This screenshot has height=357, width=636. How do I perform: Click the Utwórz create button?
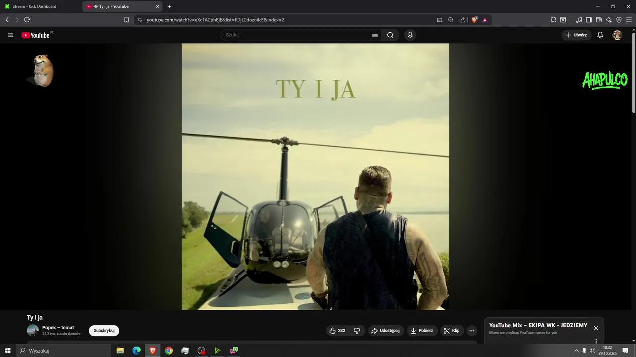pyautogui.click(x=576, y=35)
